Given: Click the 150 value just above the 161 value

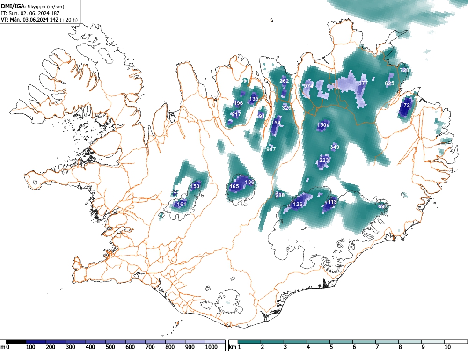Looking at the screenshot, I should (195, 186).
